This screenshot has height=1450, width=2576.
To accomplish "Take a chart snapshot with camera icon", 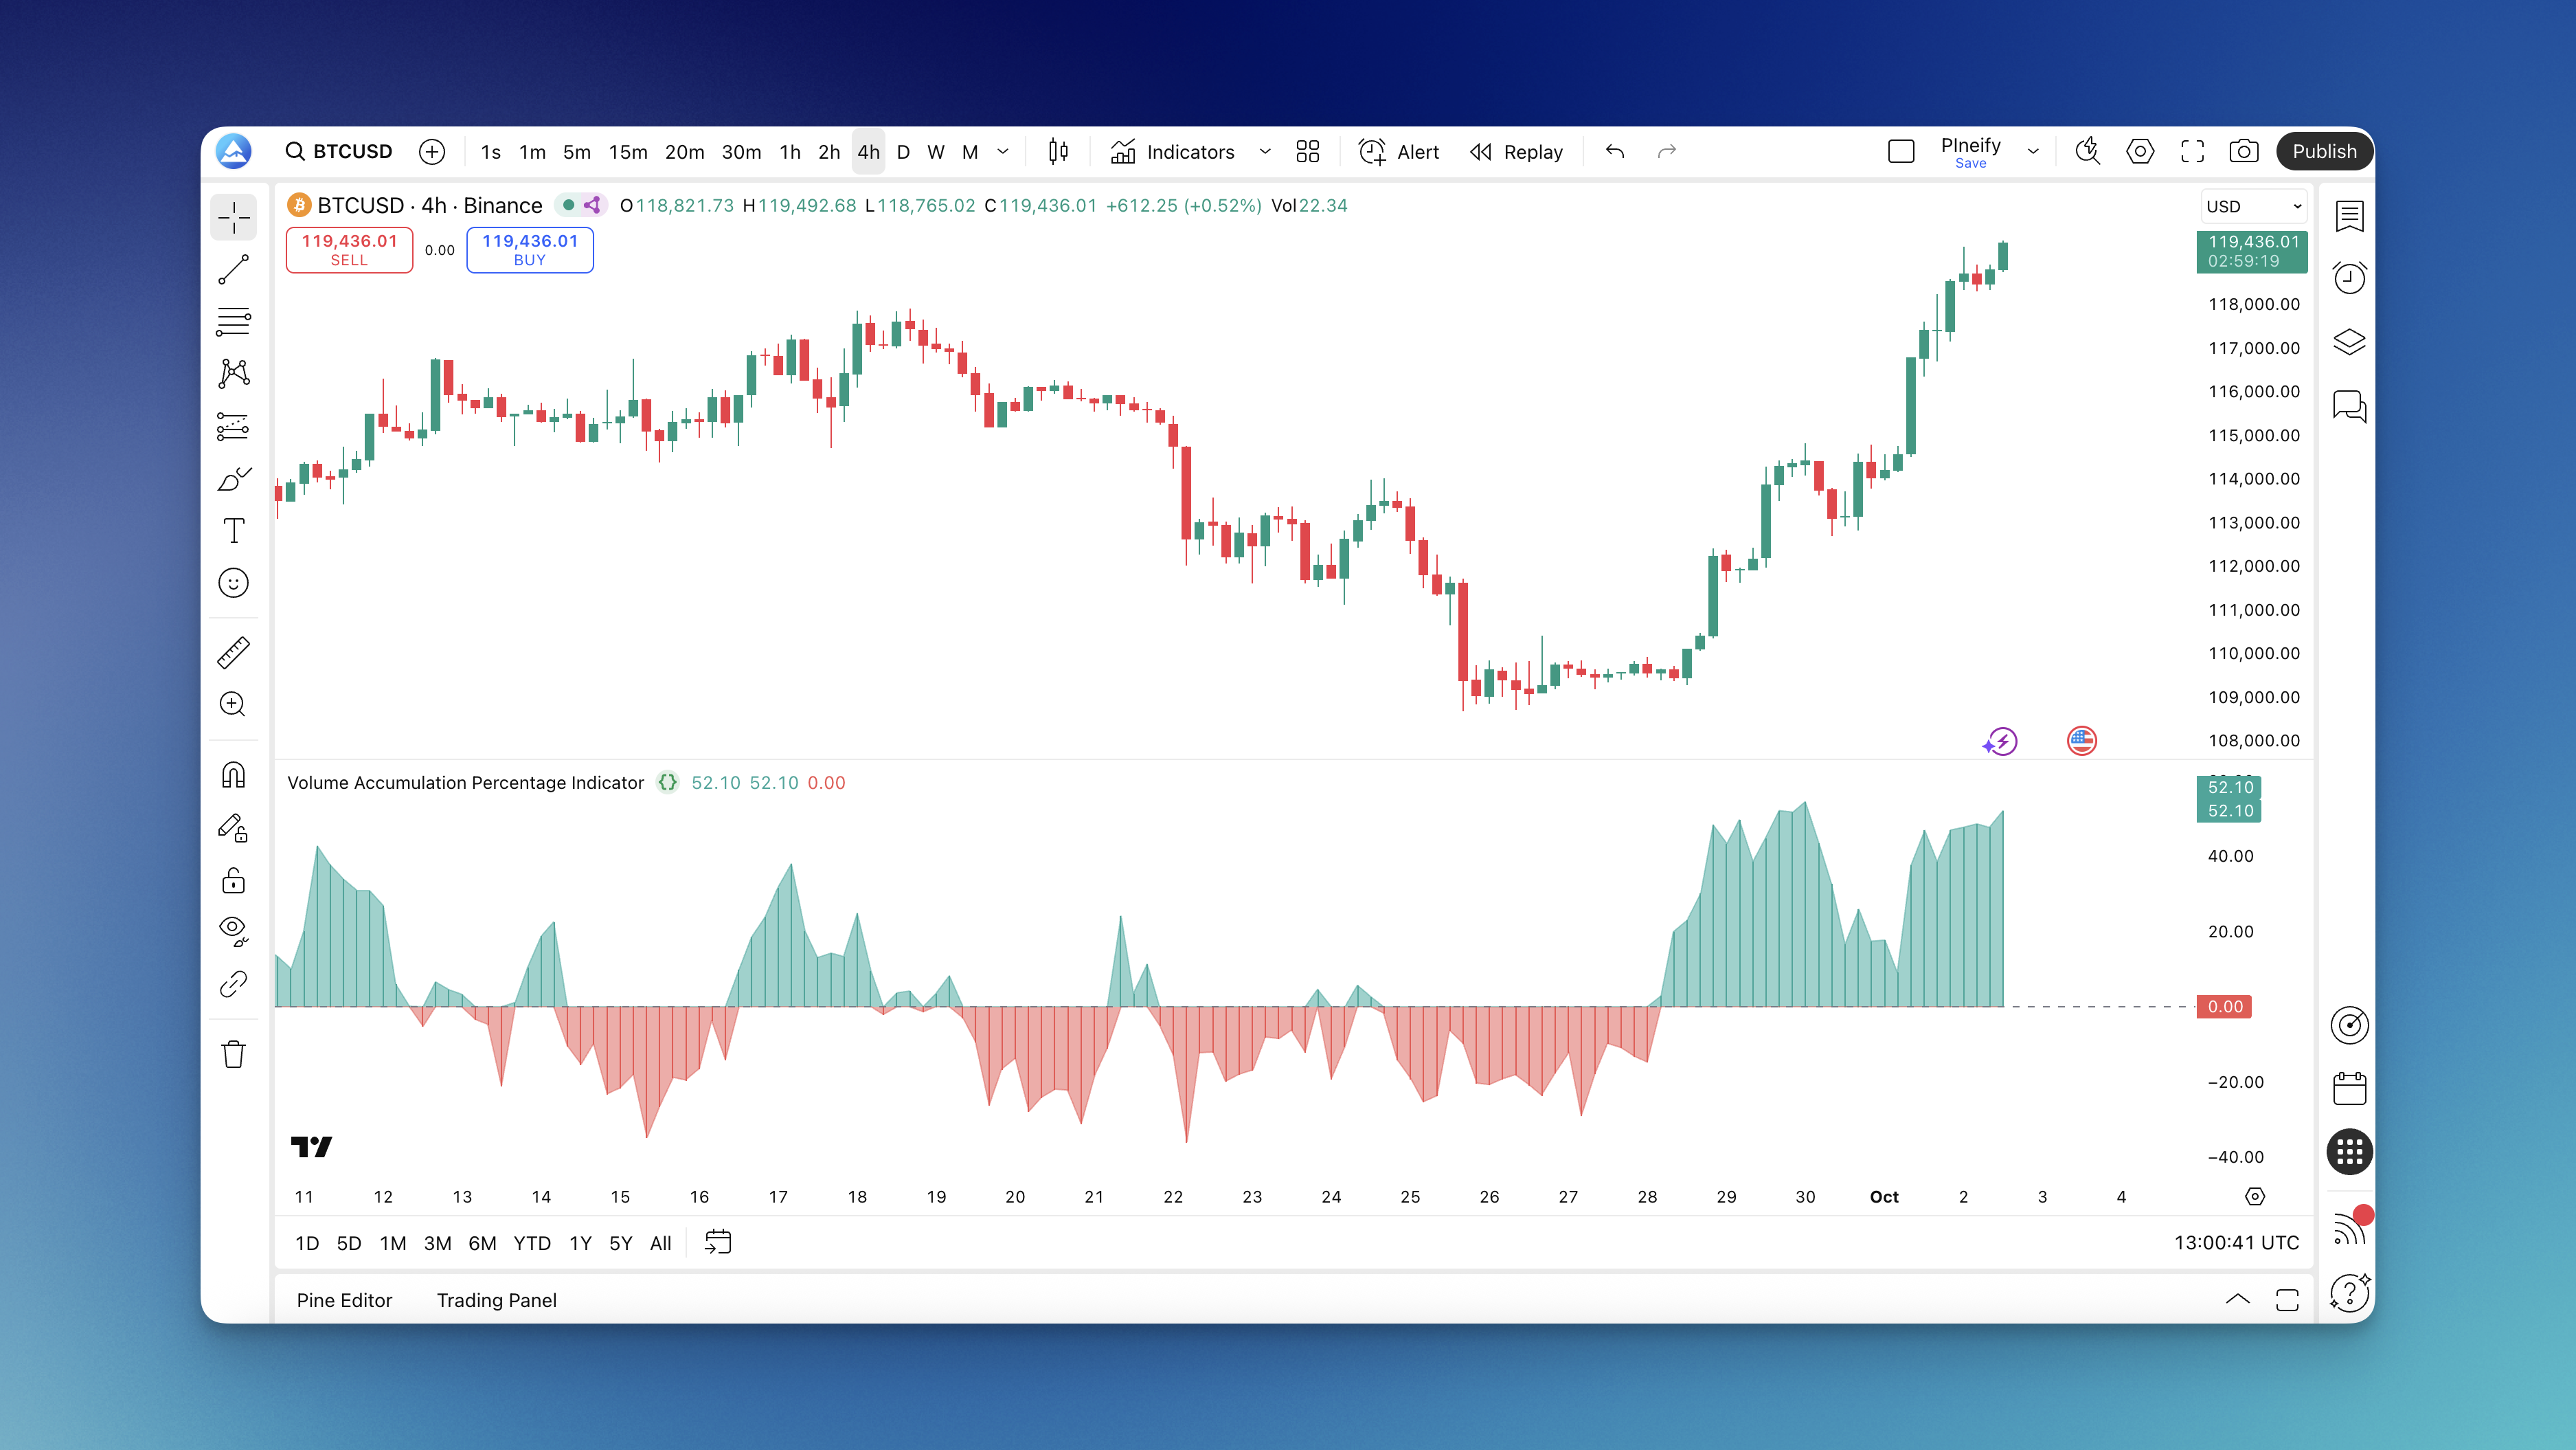I will 2243,151.
